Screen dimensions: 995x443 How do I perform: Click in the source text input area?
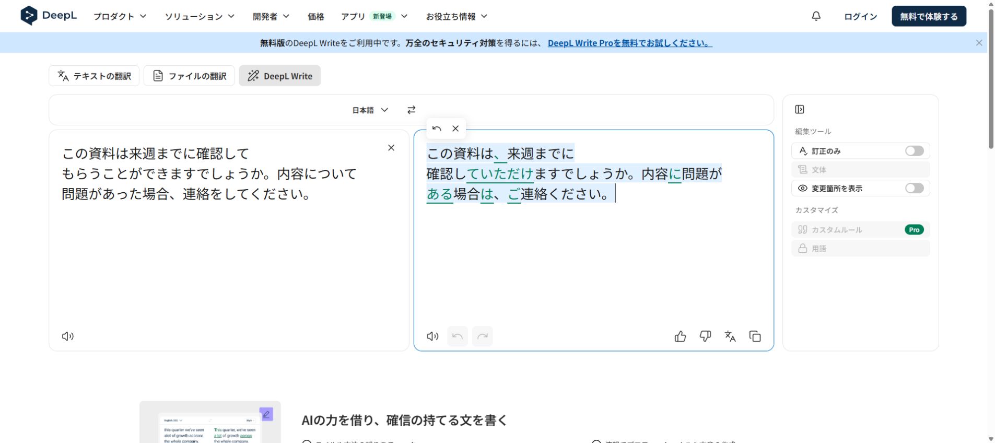pos(229,240)
